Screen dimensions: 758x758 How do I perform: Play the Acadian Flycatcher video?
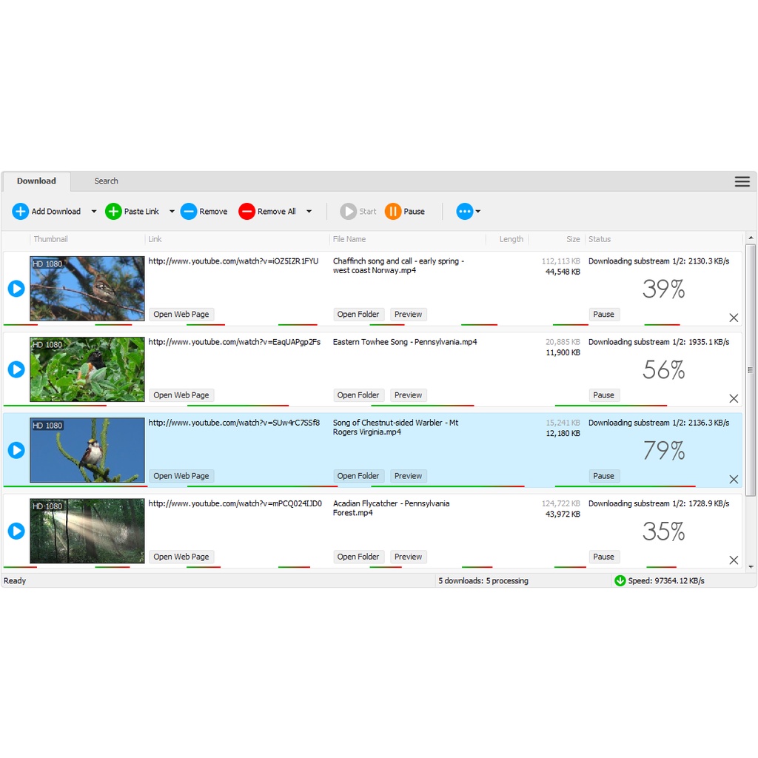pyautogui.click(x=16, y=531)
